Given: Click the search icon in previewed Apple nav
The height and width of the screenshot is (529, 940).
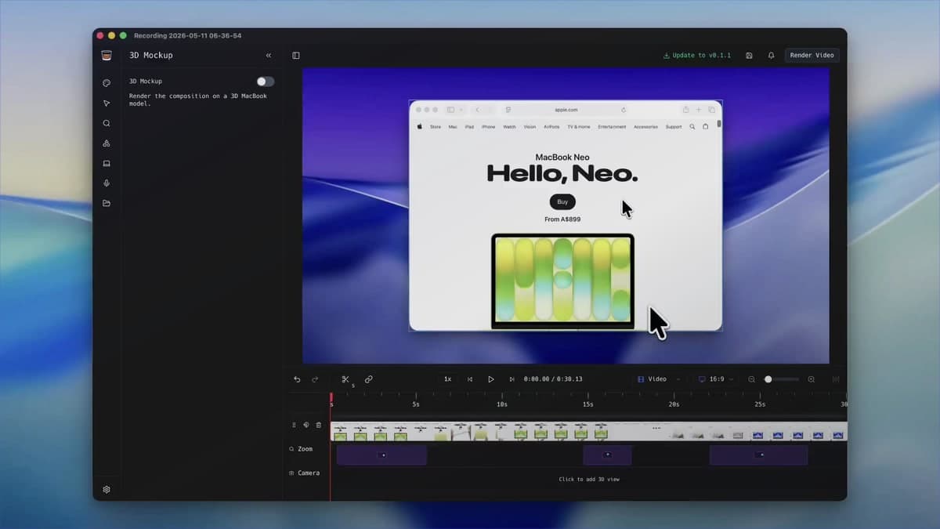Looking at the screenshot, I should pyautogui.click(x=692, y=127).
